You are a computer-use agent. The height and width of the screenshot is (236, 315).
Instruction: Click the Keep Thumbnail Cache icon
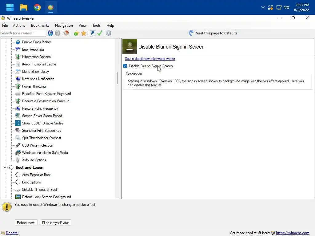coord(18,64)
